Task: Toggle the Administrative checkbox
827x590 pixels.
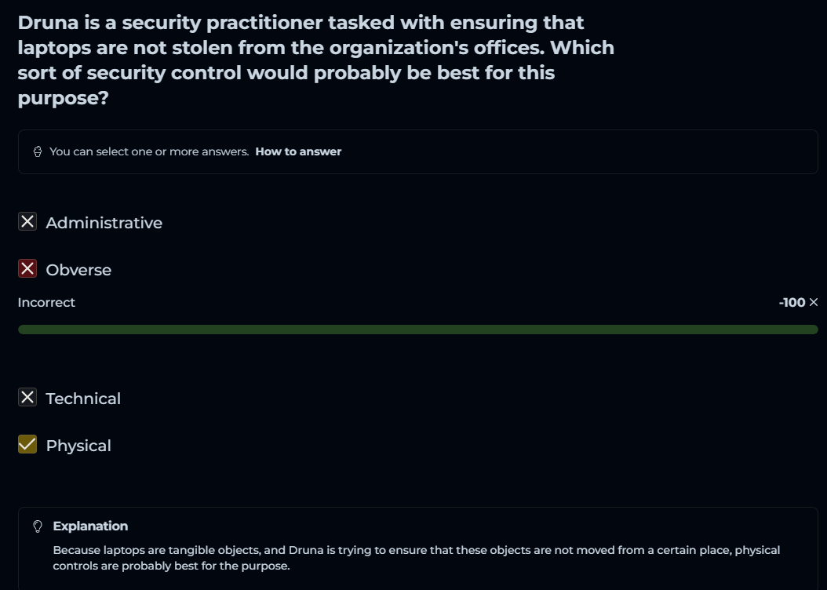Action: pyautogui.click(x=27, y=222)
